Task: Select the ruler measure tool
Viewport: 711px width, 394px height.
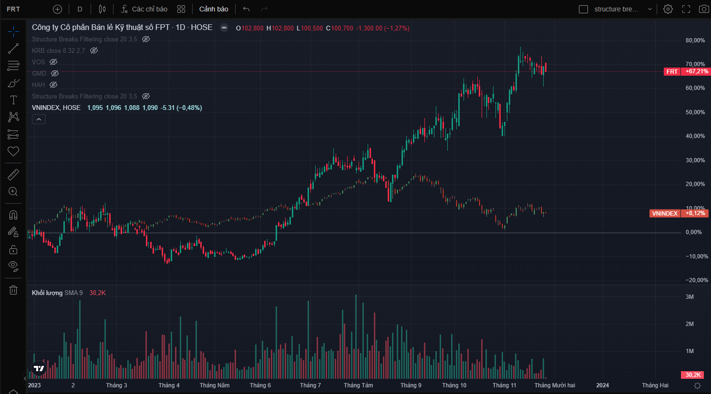Action: pyautogui.click(x=13, y=175)
